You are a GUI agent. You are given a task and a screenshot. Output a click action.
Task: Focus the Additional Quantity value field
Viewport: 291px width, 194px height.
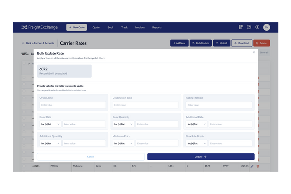point(84,143)
